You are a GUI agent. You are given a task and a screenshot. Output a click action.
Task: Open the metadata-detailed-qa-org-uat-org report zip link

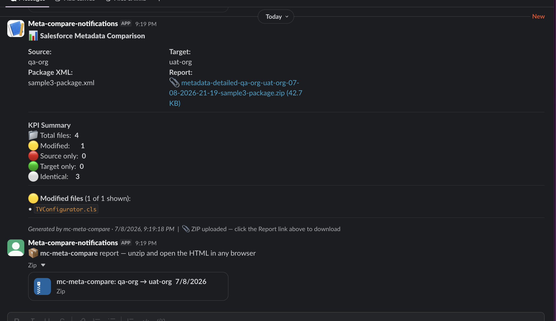pyautogui.click(x=236, y=93)
